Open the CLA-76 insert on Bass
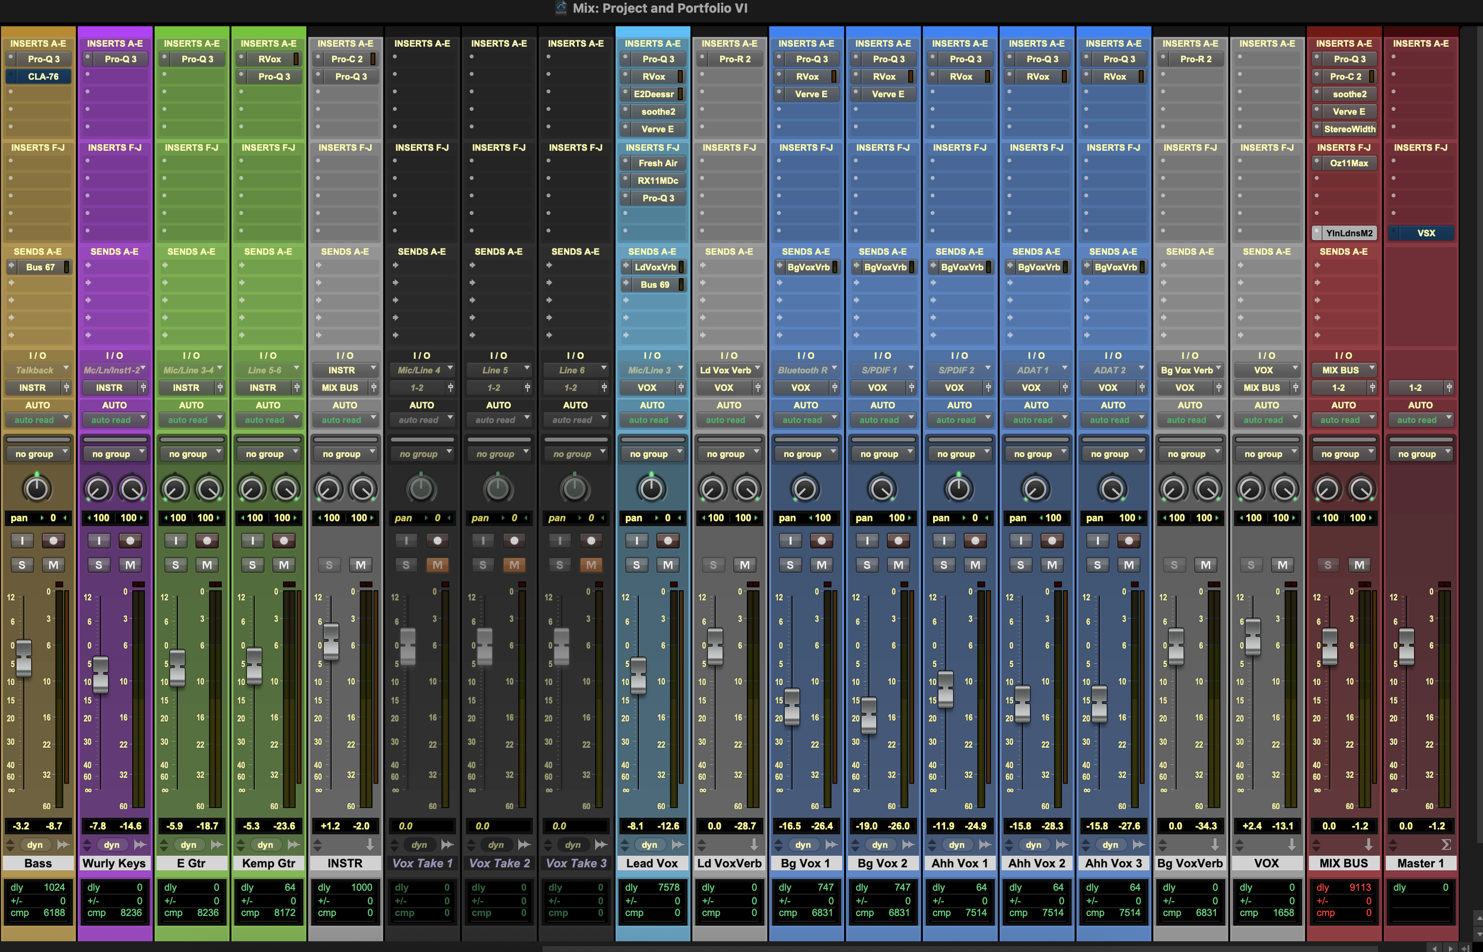 [x=42, y=77]
